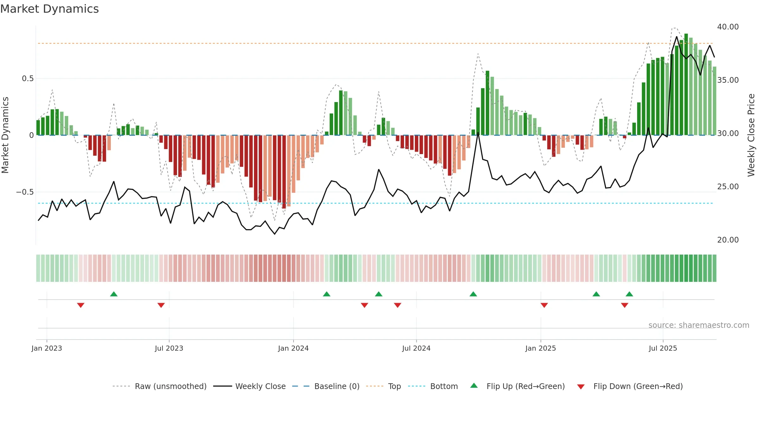Toggle the Raw (unsmoothed) legend entry

pos(160,386)
